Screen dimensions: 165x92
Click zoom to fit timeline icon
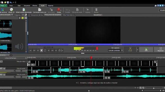140,88
